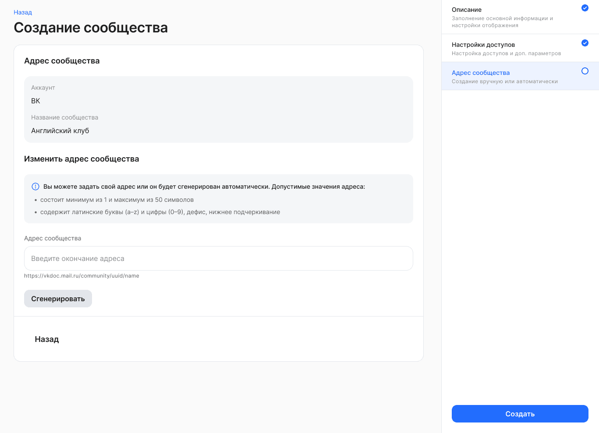Select the Адрес сообщества step
Screen dimensions: 599x433
480,73
